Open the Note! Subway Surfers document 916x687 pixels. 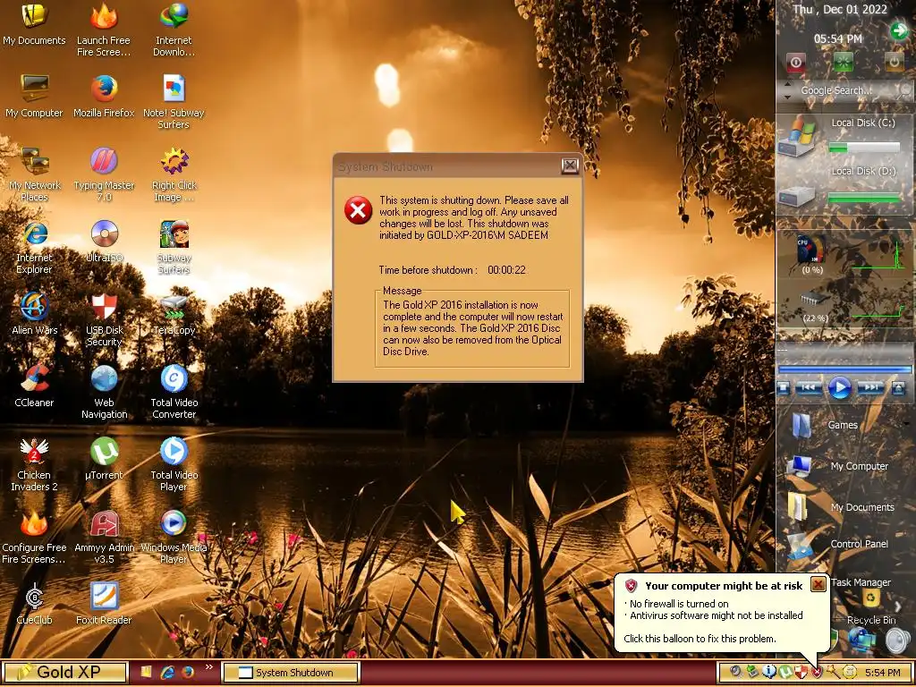coord(174,102)
